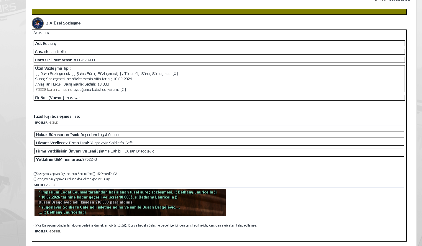Click the Anlaşılan Hukuki Danışmanlık Bedeli 10.000 line
Screen dimensions: 422x246
point(72,84)
